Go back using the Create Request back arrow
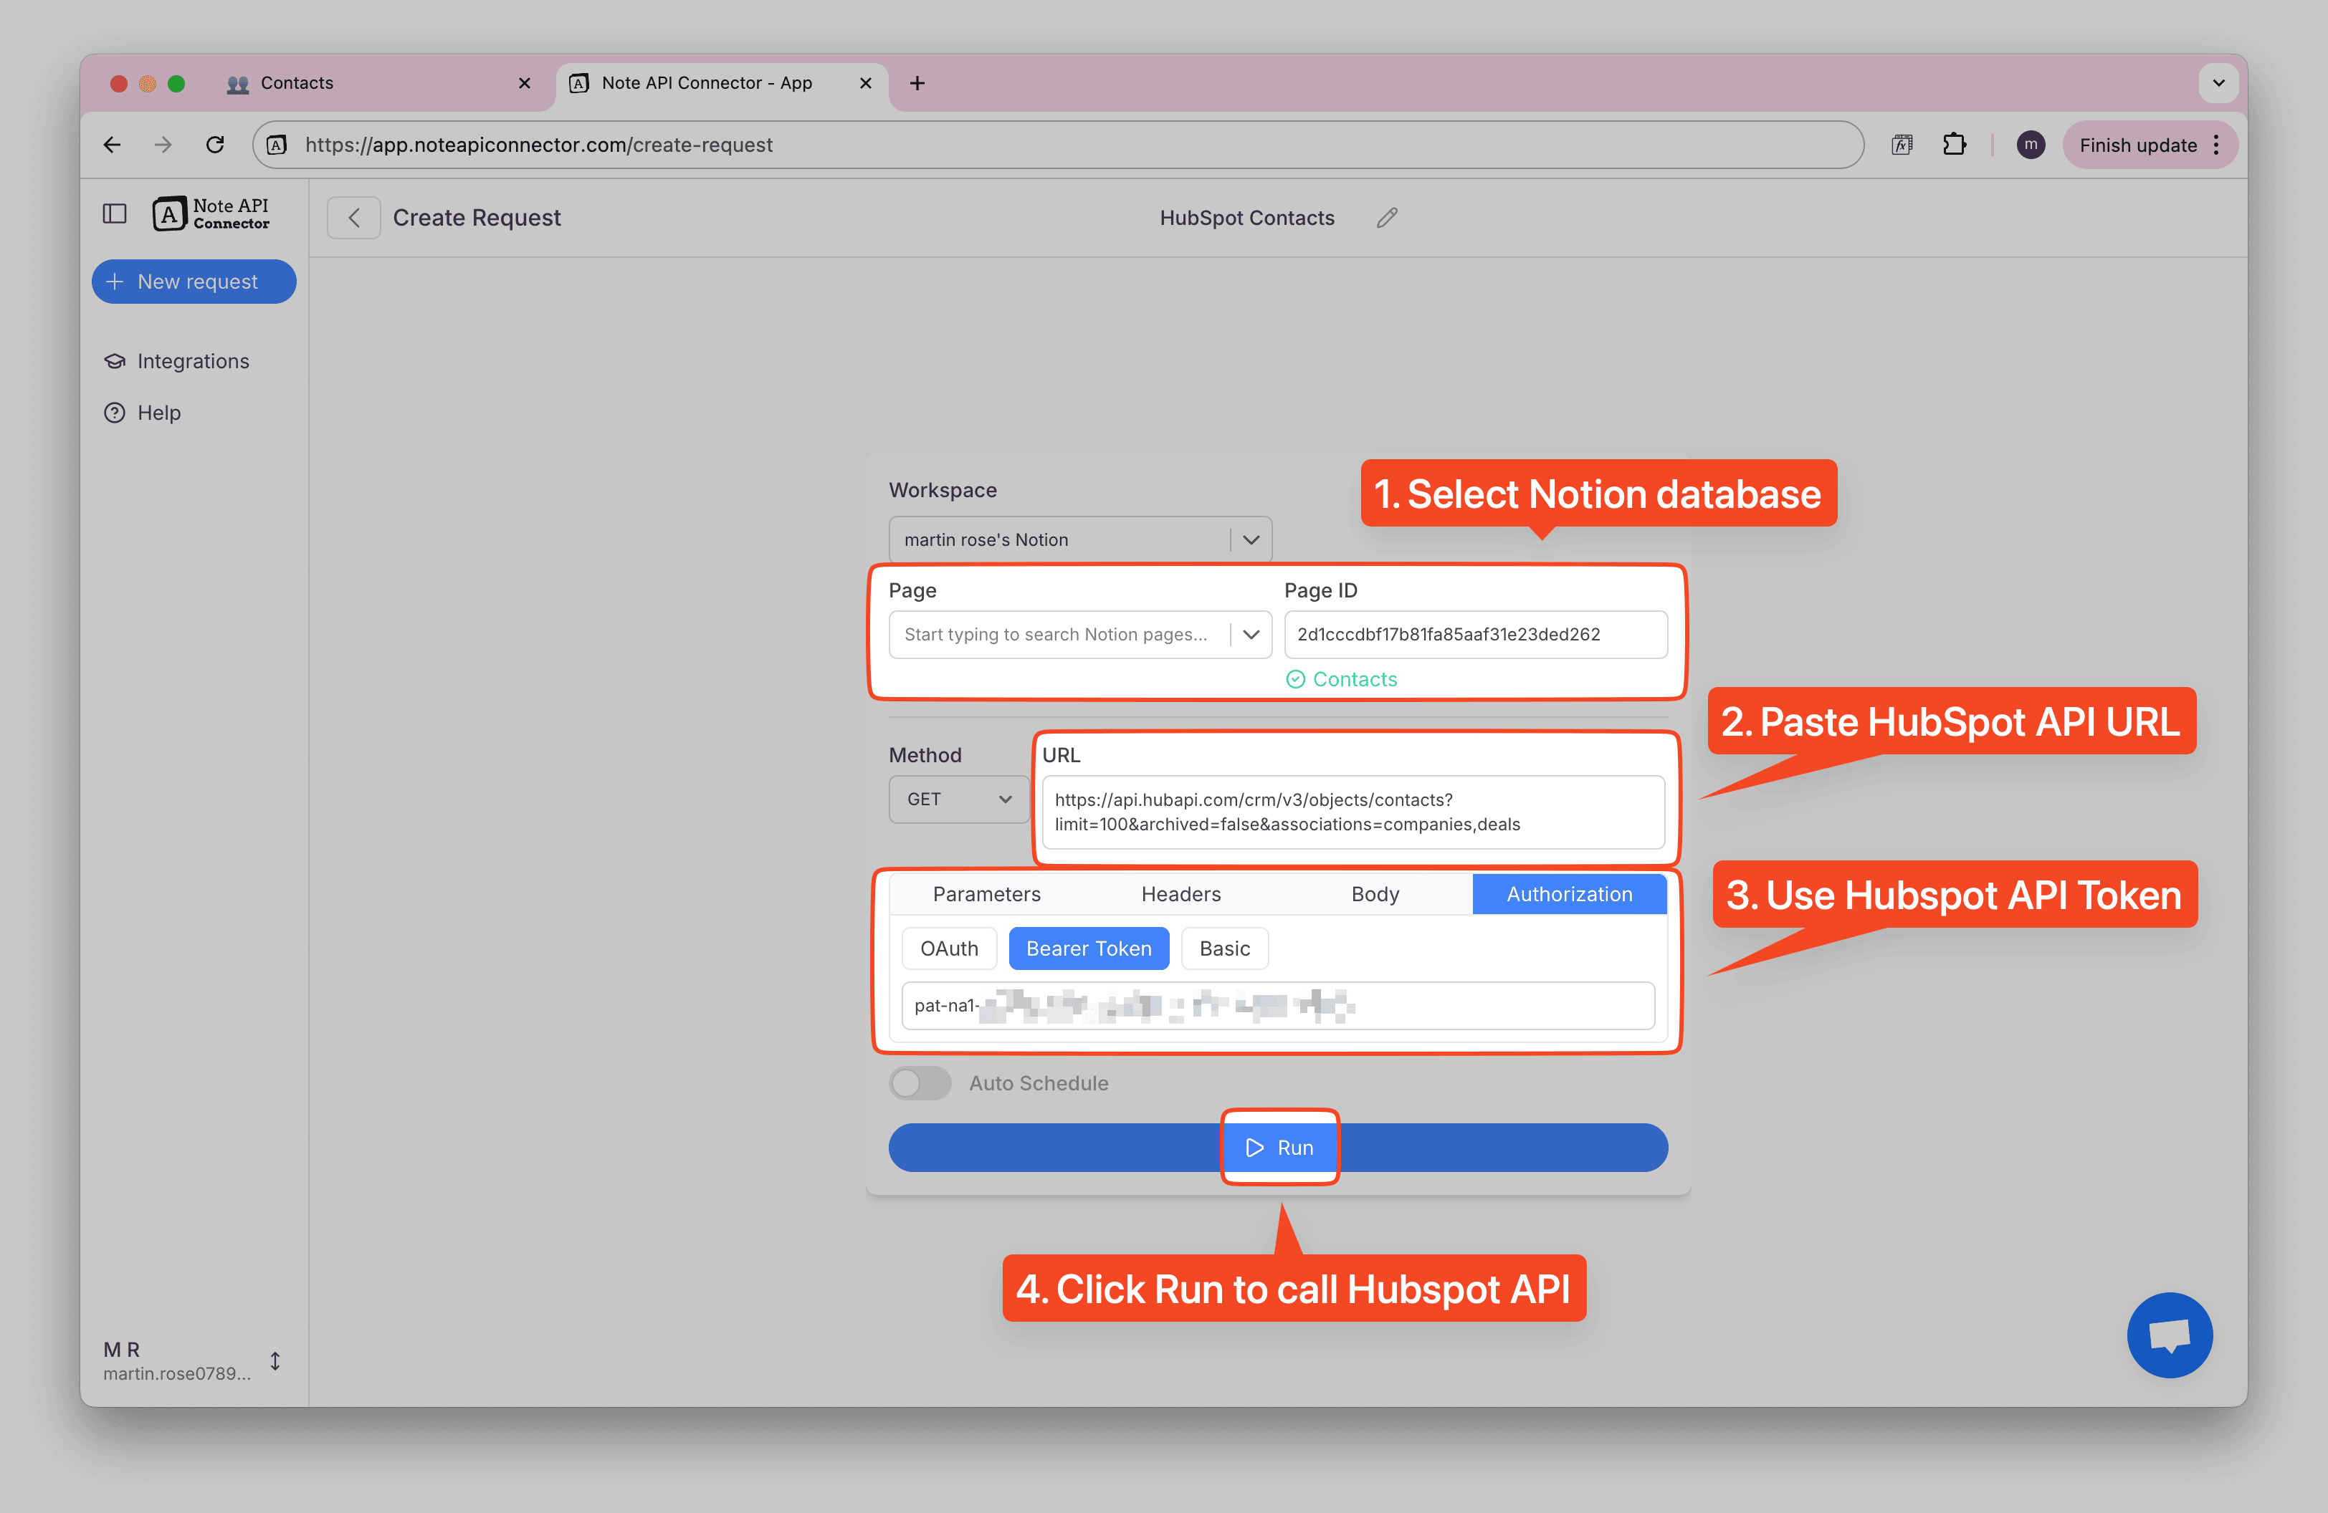2328x1513 pixels. (x=353, y=217)
